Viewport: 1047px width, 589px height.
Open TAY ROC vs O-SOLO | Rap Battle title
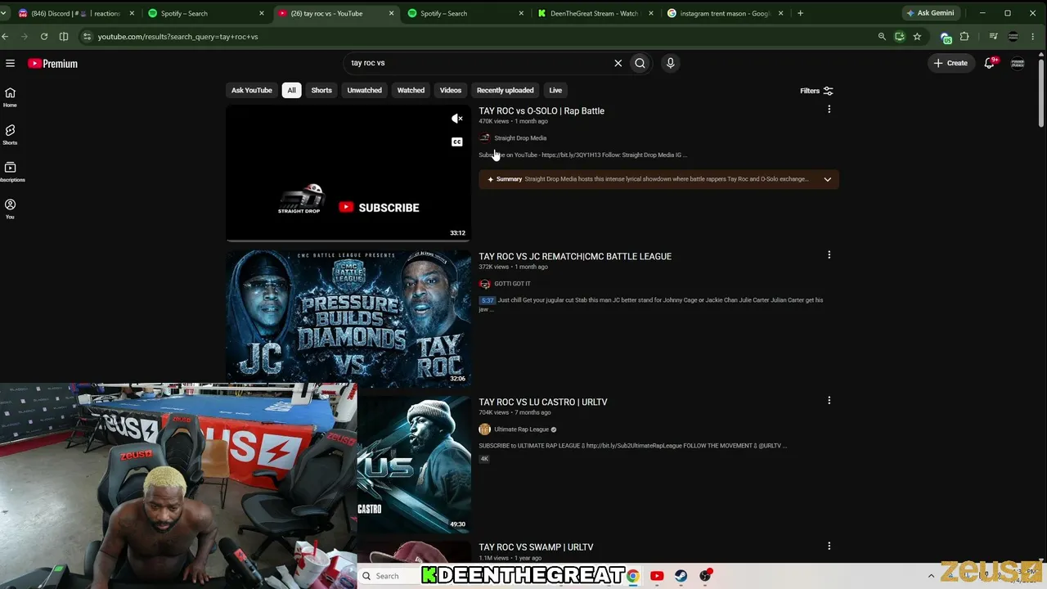coord(541,111)
